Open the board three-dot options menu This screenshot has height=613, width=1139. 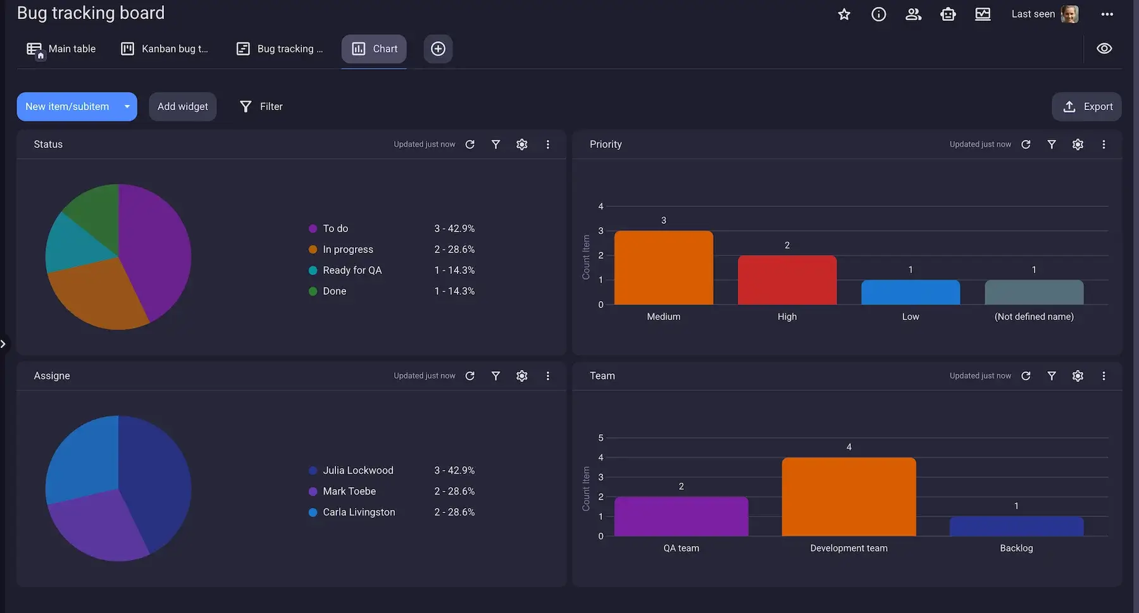tap(1107, 14)
